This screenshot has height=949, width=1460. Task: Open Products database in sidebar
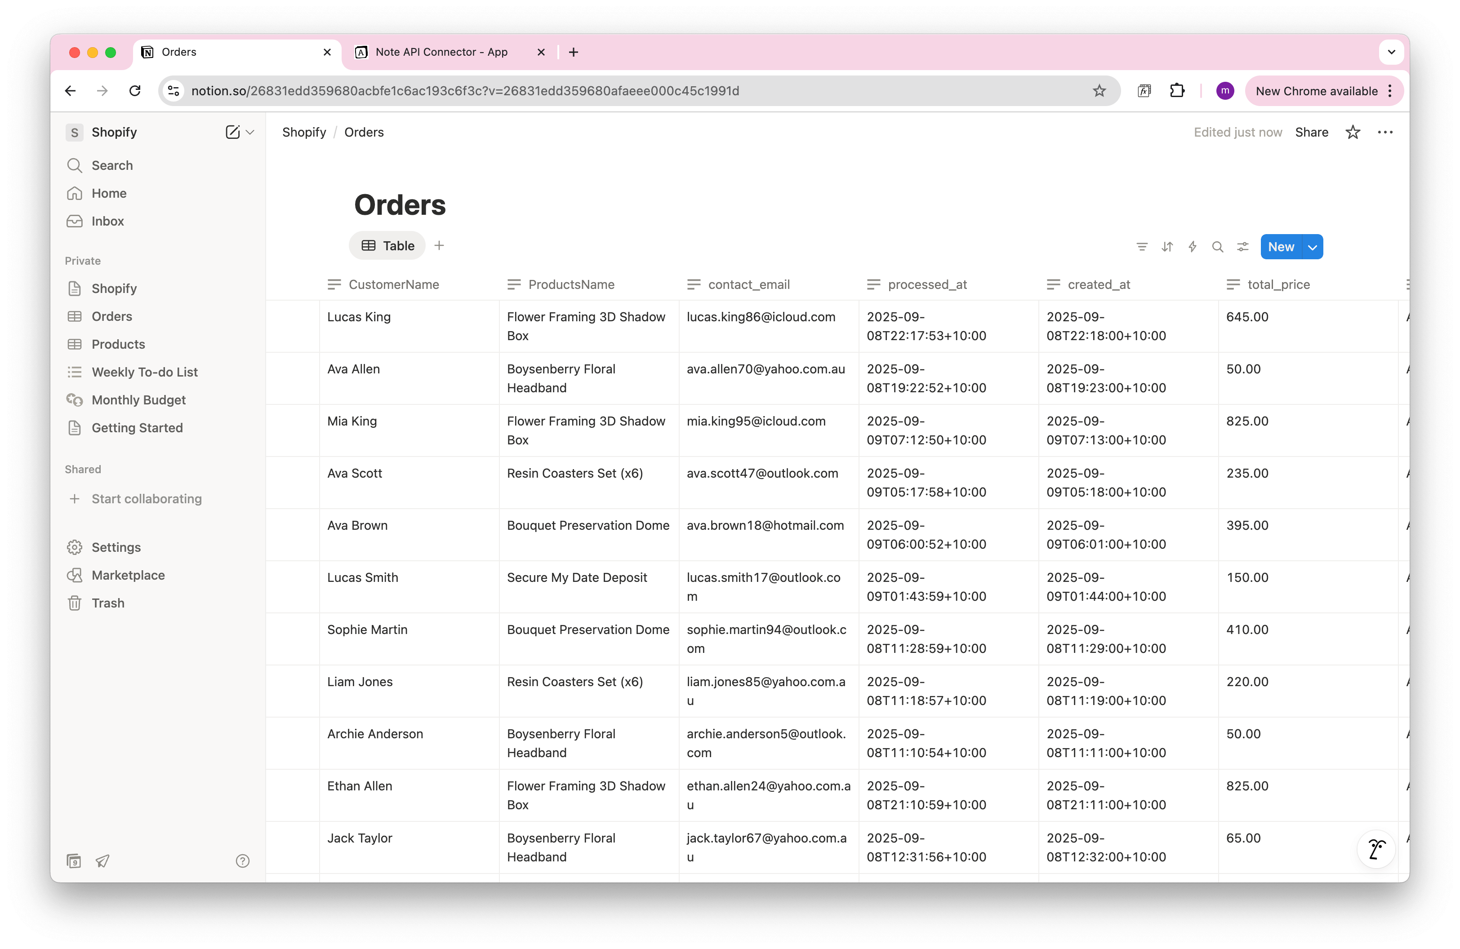coord(118,345)
